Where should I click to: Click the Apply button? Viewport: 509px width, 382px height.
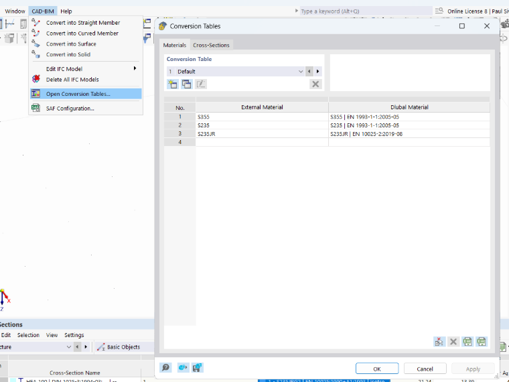(473, 369)
